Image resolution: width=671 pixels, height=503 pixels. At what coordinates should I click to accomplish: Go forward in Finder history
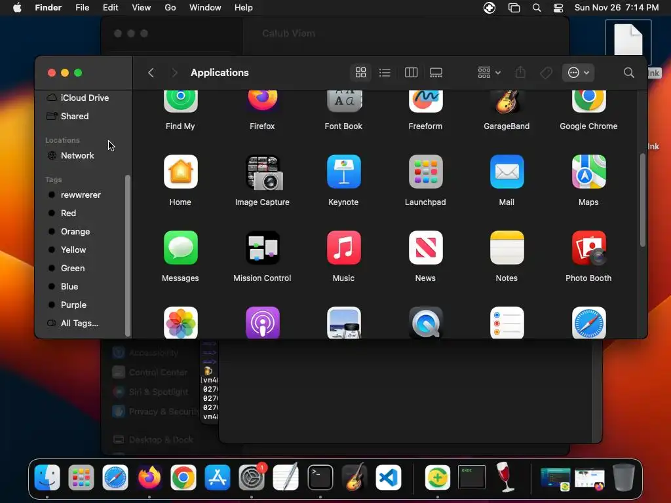(174, 73)
